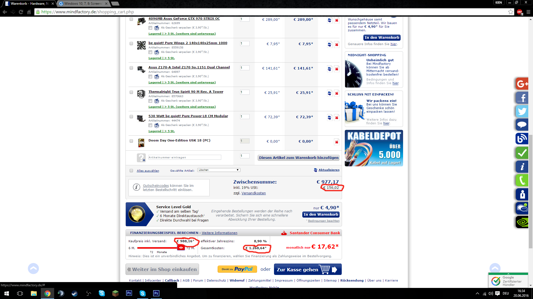This screenshot has height=299, width=533.
Task: Click the Aktualisieren link
Action: click(329, 170)
